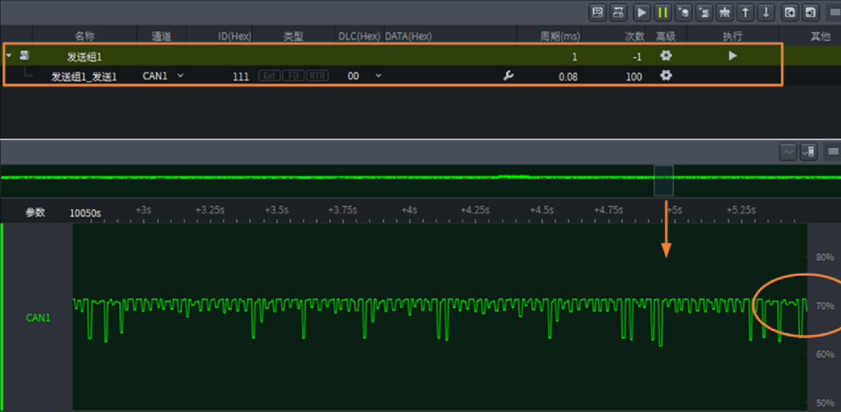Click the Data format toolbar icon
The height and width of the screenshot is (412, 841).
tap(619, 12)
